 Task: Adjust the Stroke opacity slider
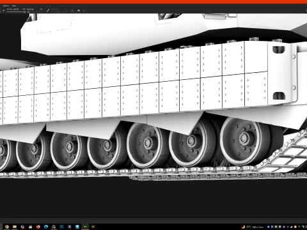(x=16, y=12)
